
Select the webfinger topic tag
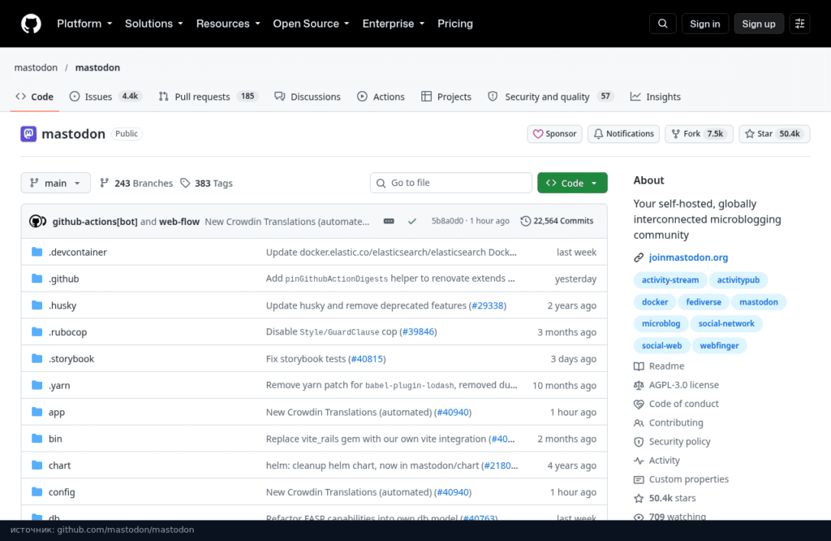tap(719, 346)
